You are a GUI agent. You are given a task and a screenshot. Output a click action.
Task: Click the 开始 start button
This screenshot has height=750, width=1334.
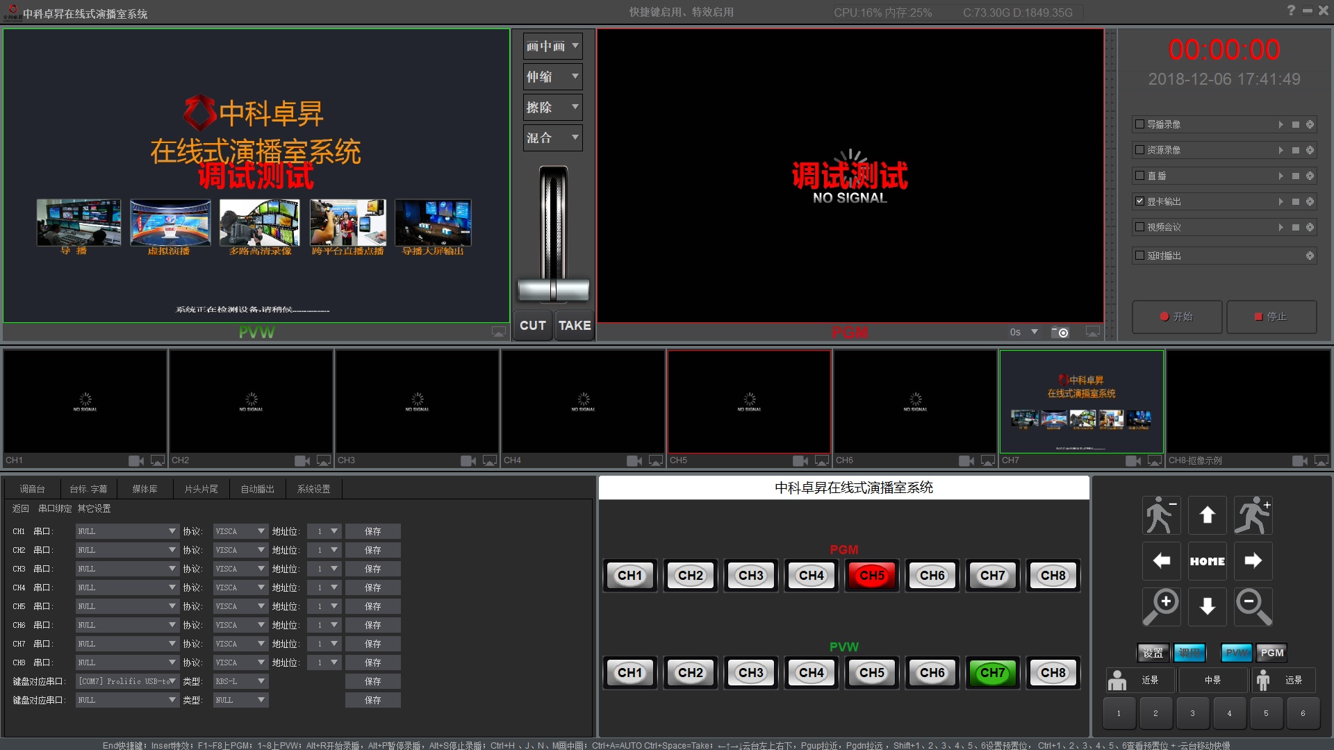pos(1177,317)
